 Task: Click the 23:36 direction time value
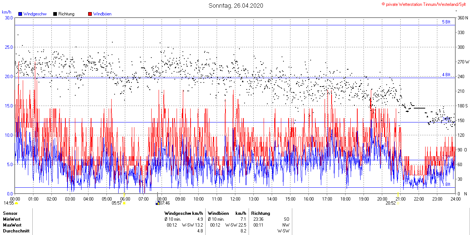point(258,219)
